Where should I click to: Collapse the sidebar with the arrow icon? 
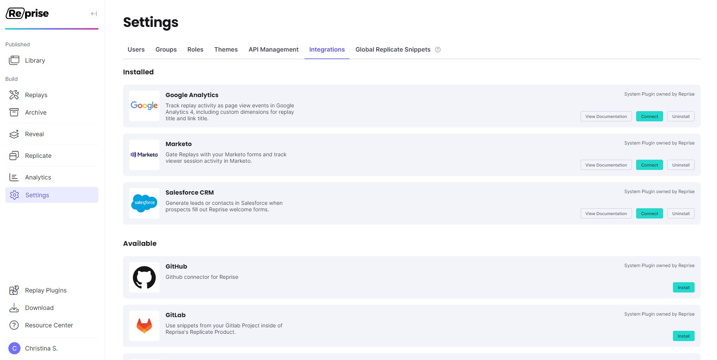point(94,14)
